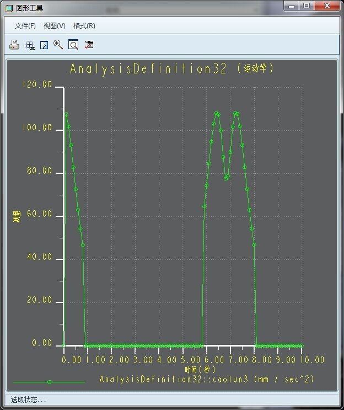Open graph format settings checklist icon
This screenshot has height=410, width=344.
click(89, 45)
